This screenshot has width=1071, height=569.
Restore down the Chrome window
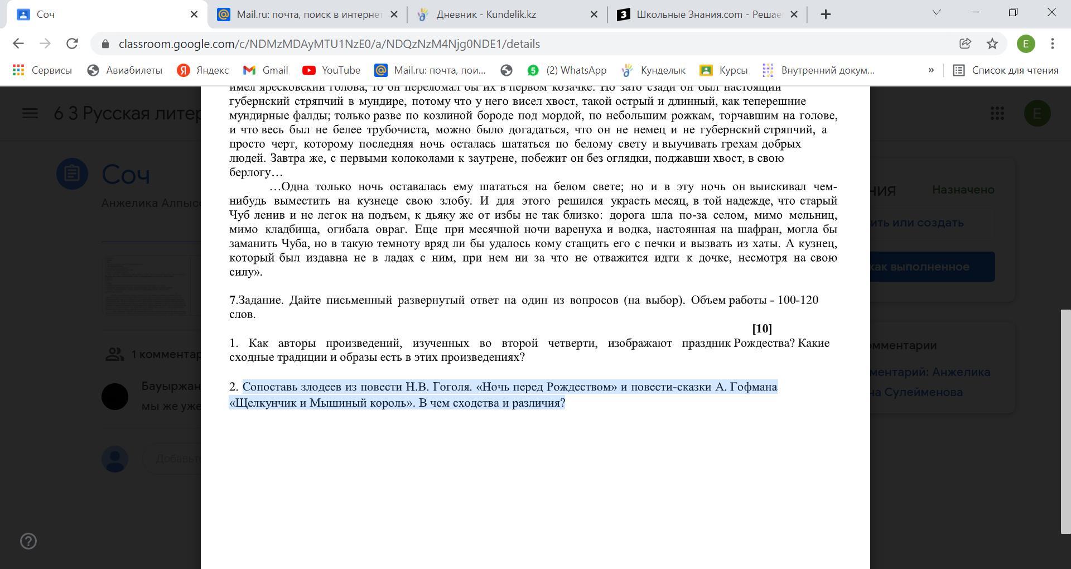click(x=1014, y=12)
